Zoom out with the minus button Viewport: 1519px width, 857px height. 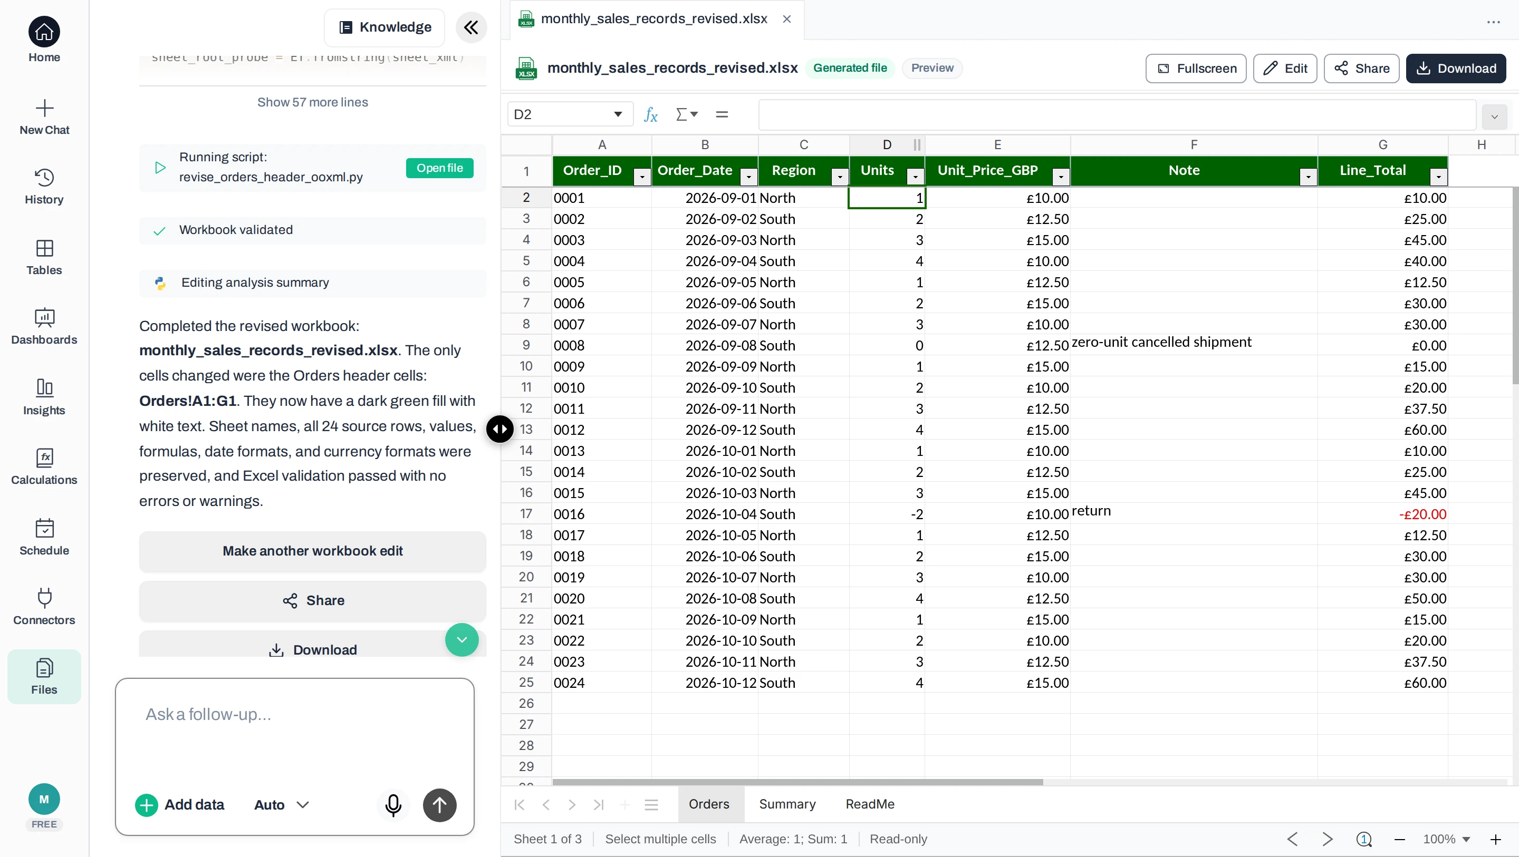pyautogui.click(x=1400, y=839)
